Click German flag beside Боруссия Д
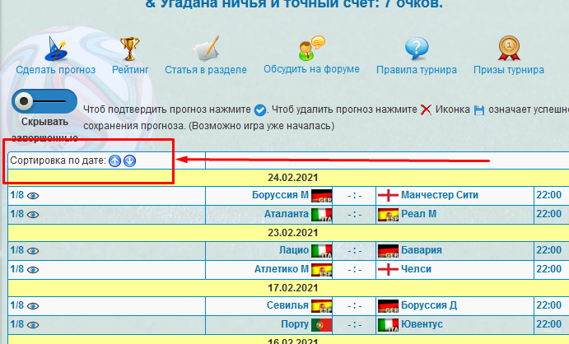 [388, 306]
